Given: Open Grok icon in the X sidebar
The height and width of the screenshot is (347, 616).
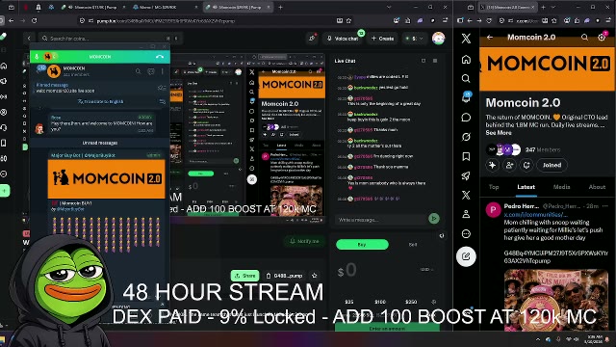Looking at the screenshot, I should tap(466, 137).
